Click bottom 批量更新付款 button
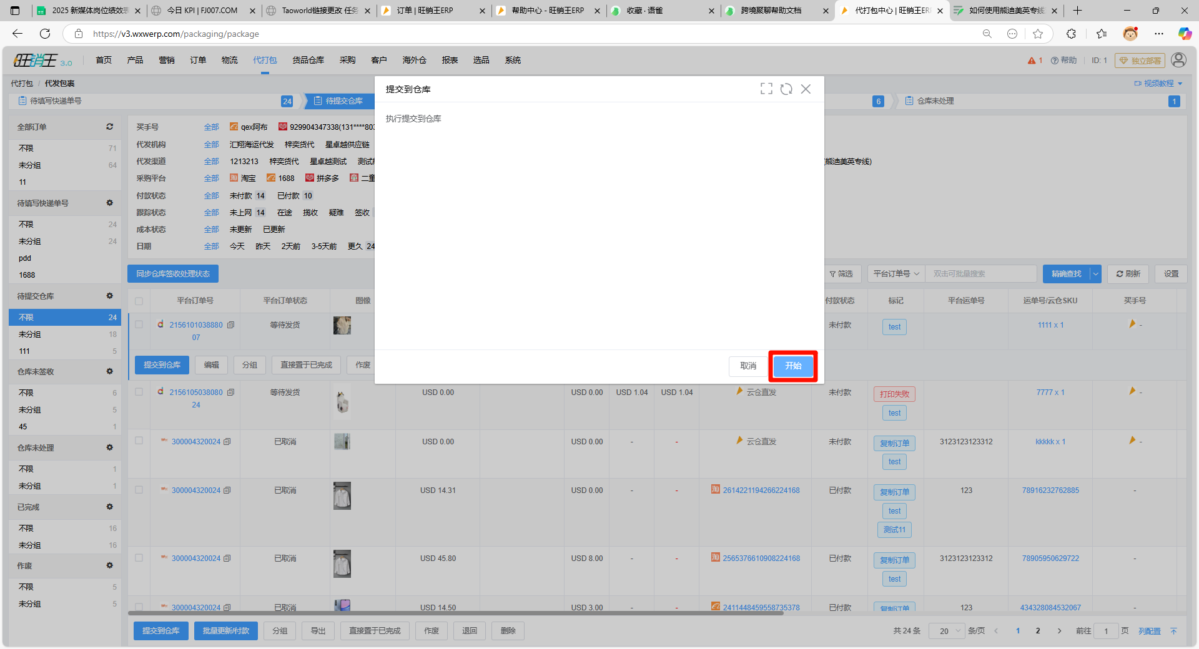This screenshot has height=649, width=1199. tap(226, 631)
